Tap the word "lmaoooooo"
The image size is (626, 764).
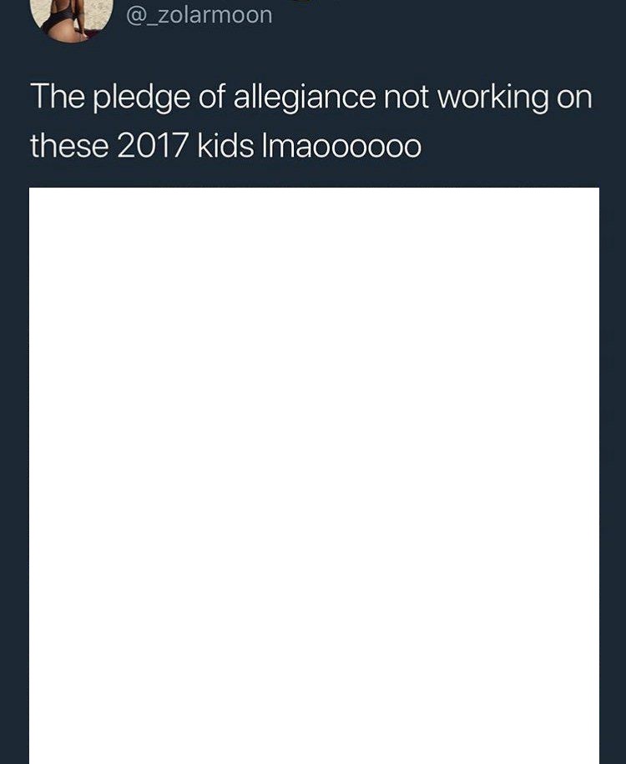pos(341,146)
